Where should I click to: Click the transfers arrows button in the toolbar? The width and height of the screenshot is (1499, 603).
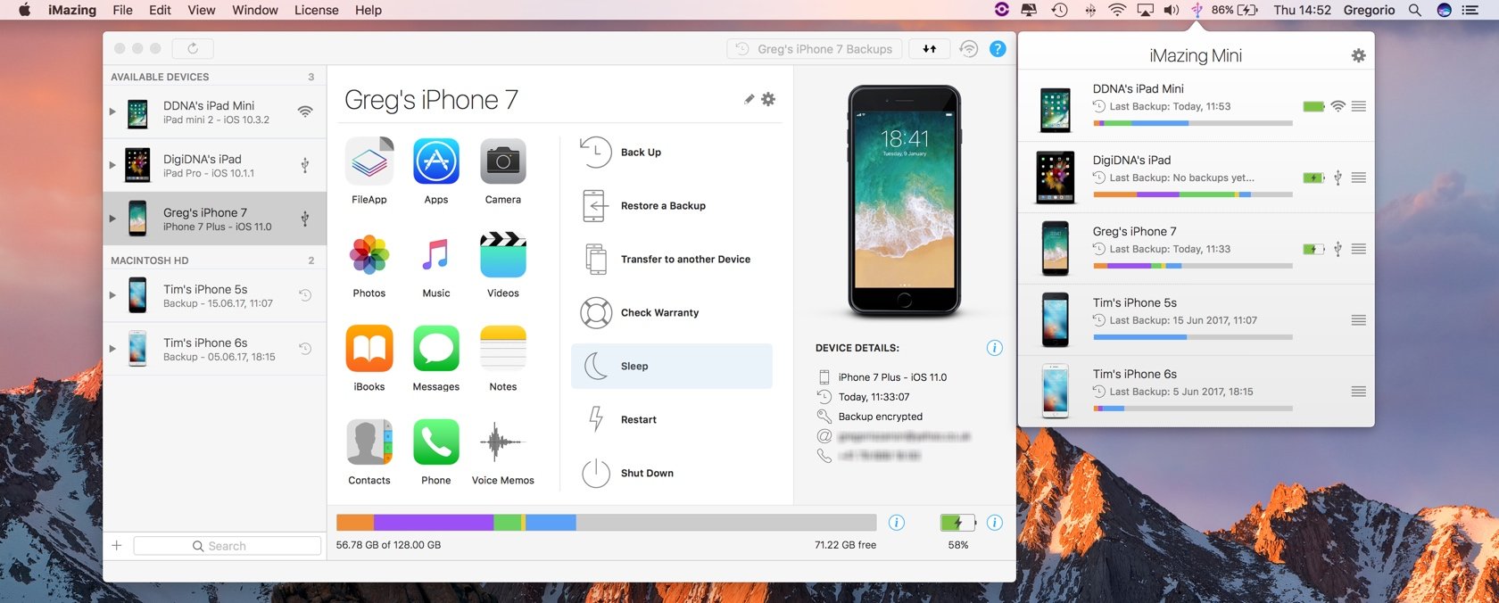click(929, 49)
